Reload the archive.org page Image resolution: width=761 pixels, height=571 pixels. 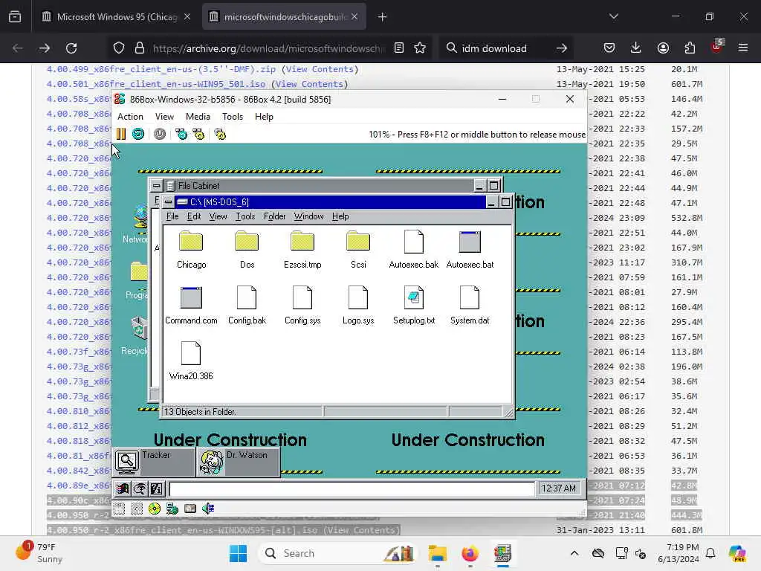coord(71,48)
